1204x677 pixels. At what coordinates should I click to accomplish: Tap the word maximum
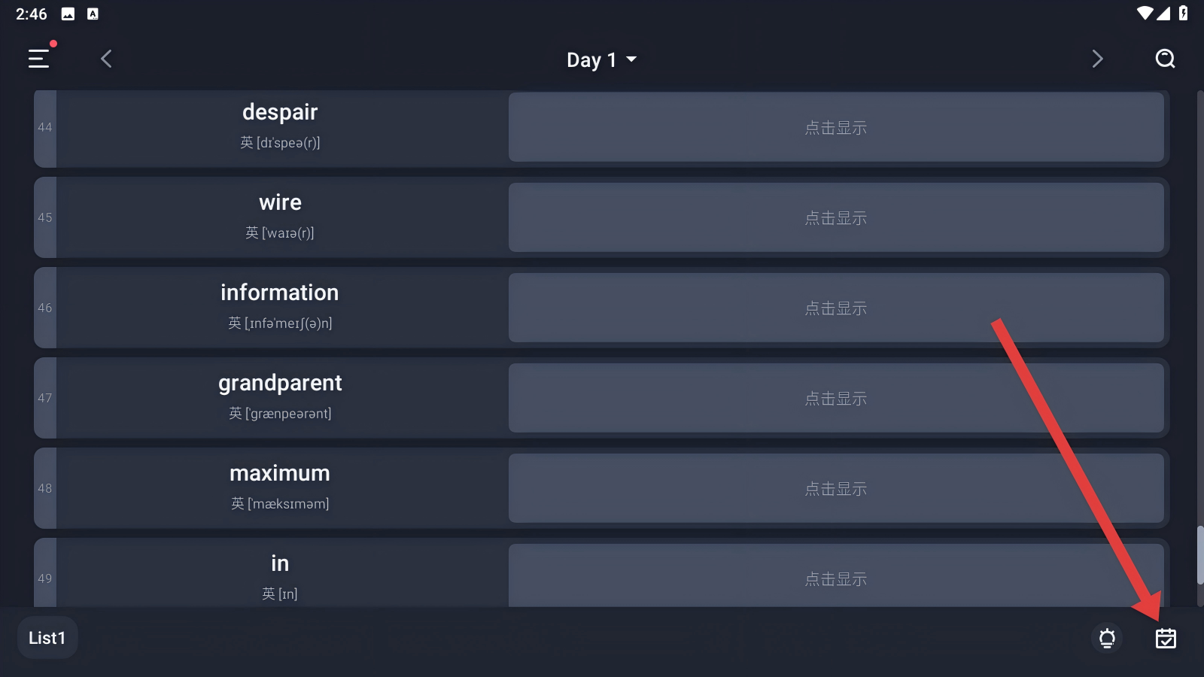[280, 473]
